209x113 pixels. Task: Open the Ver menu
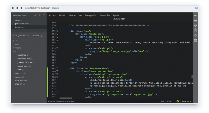[80, 15]
